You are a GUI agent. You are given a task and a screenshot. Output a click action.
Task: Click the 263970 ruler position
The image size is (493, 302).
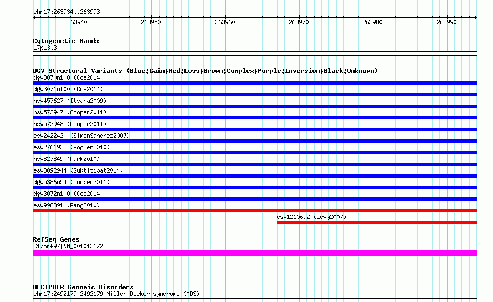299,22
